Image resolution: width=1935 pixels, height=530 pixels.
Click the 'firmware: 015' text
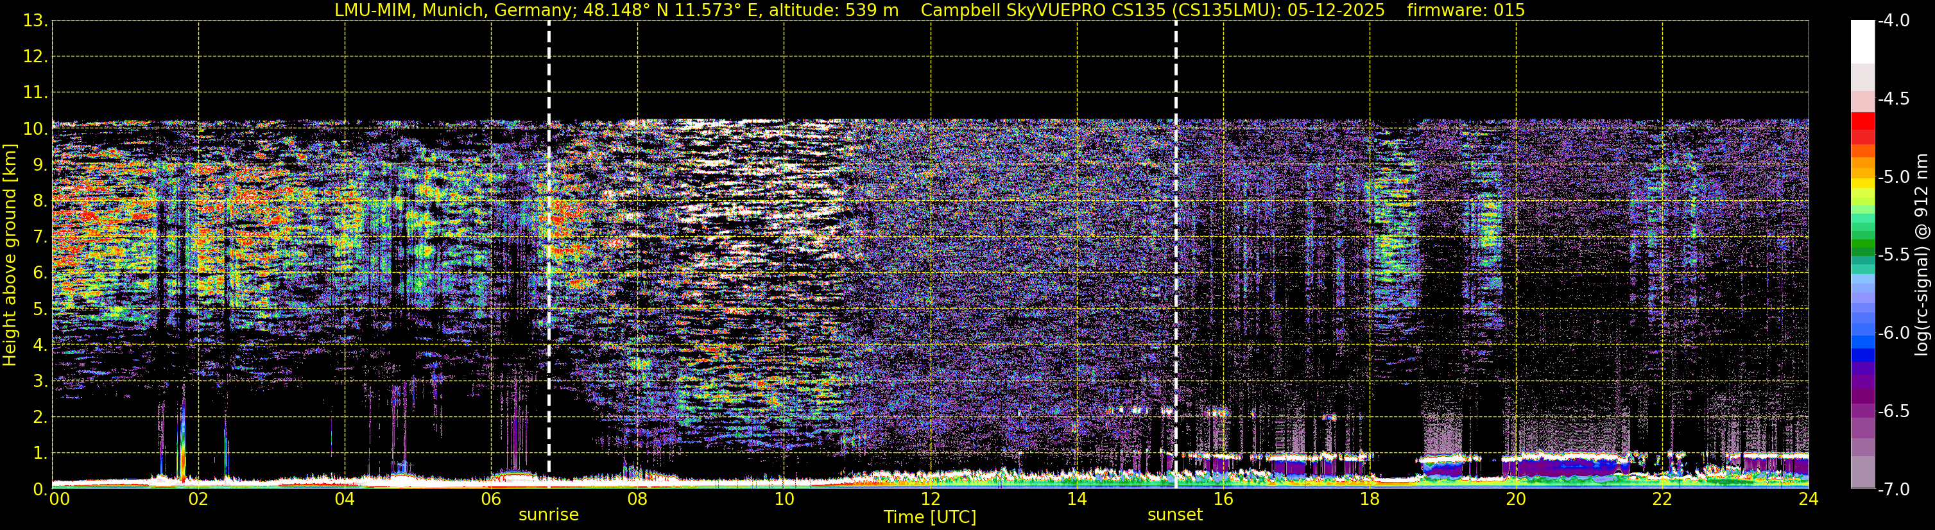click(1465, 10)
